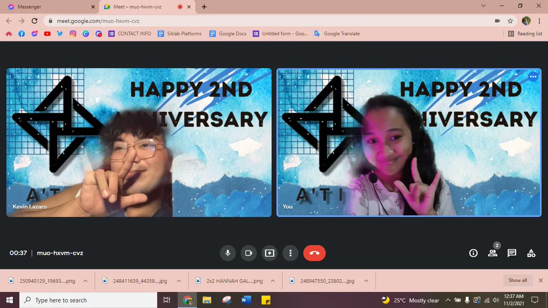Select Kevin Lazaro's video tile
This screenshot has height=308, width=548.
tap(139, 142)
